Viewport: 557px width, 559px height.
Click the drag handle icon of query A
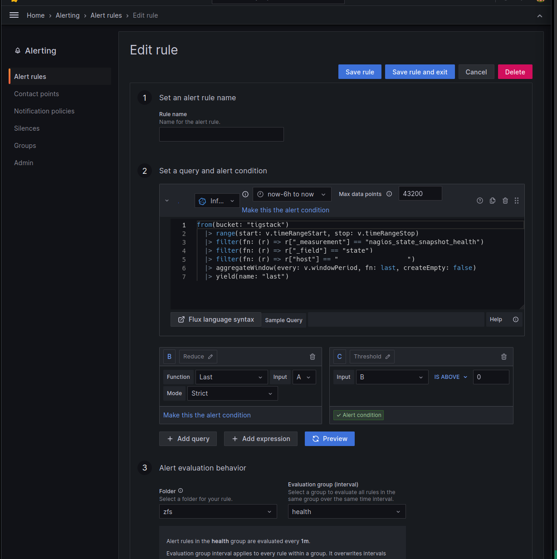(517, 201)
